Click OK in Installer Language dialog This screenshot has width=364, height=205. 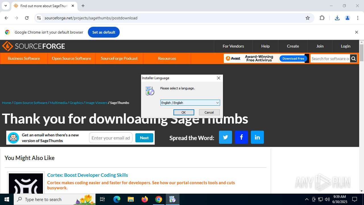coord(184,112)
